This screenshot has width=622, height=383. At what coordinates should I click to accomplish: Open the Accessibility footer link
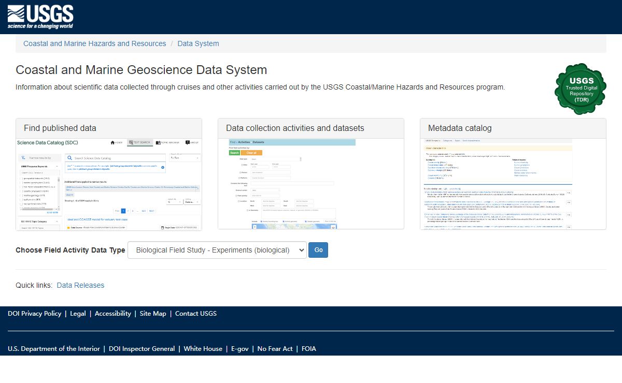click(112, 313)
